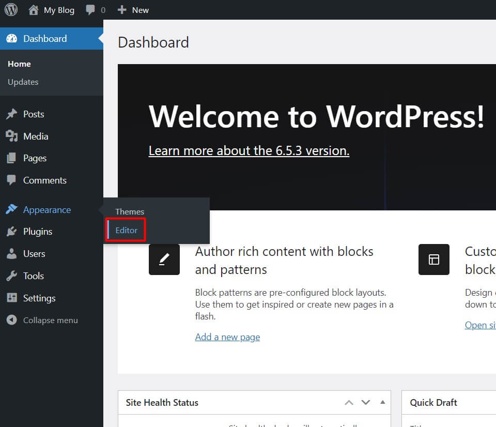Screen dimensions: 496x427
Task: Click the pending comments count 0
Action: tap(103, 10)
